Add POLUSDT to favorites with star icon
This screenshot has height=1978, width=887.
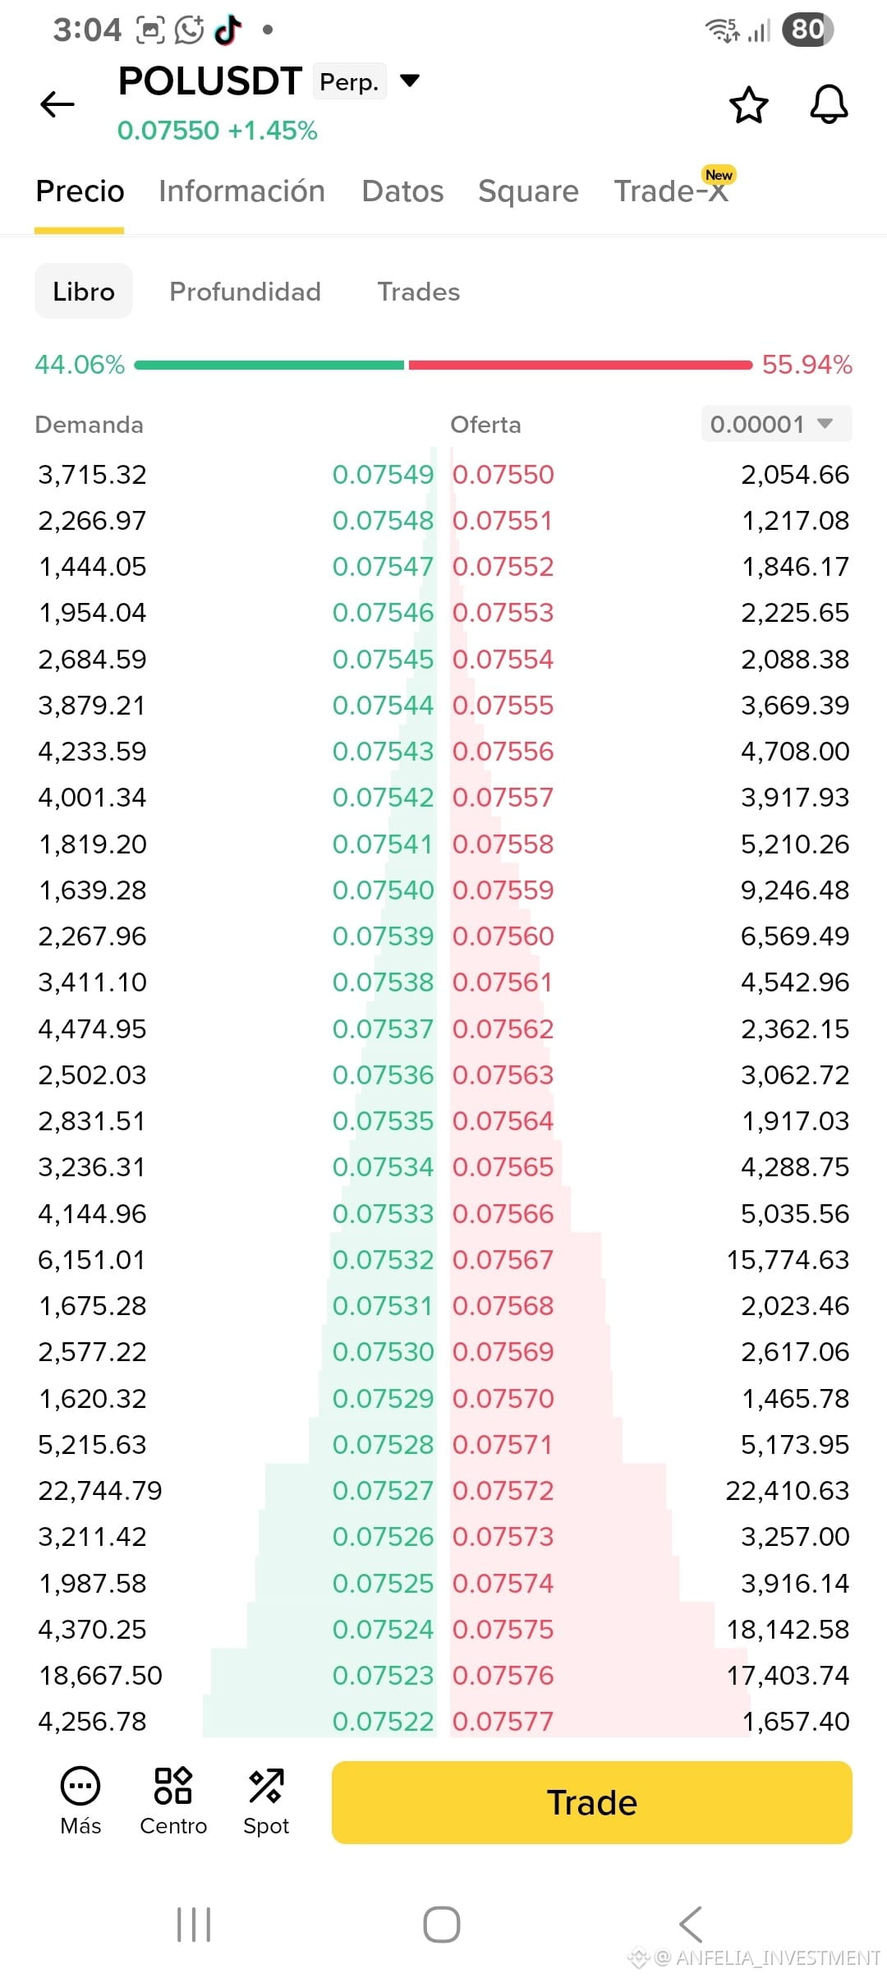(748, 104)
